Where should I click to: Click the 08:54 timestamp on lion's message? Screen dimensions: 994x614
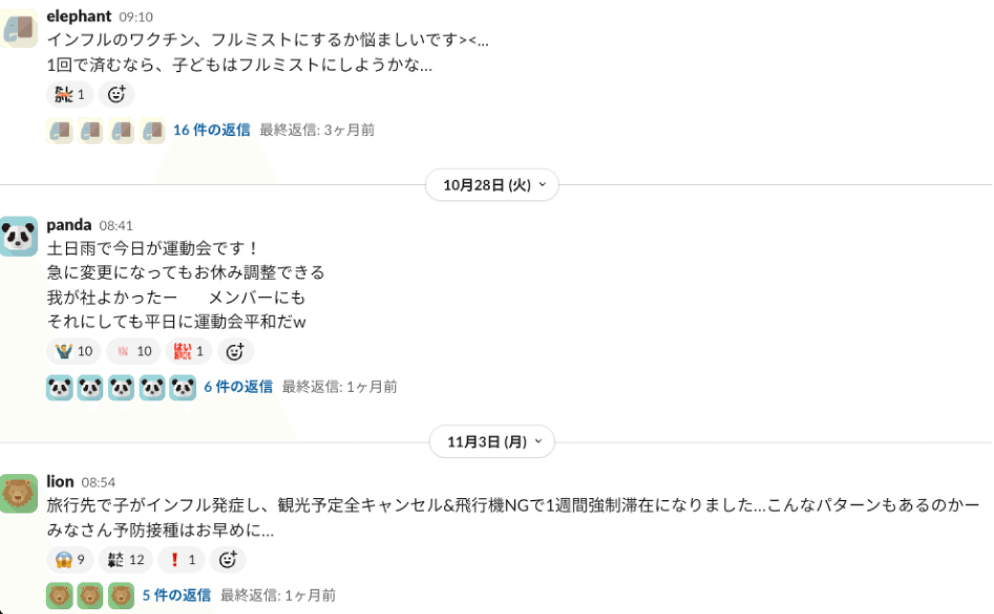(98, 482)
